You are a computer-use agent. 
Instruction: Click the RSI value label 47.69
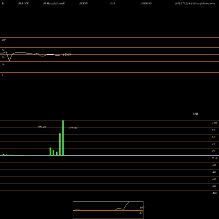[x=67, y=54]
